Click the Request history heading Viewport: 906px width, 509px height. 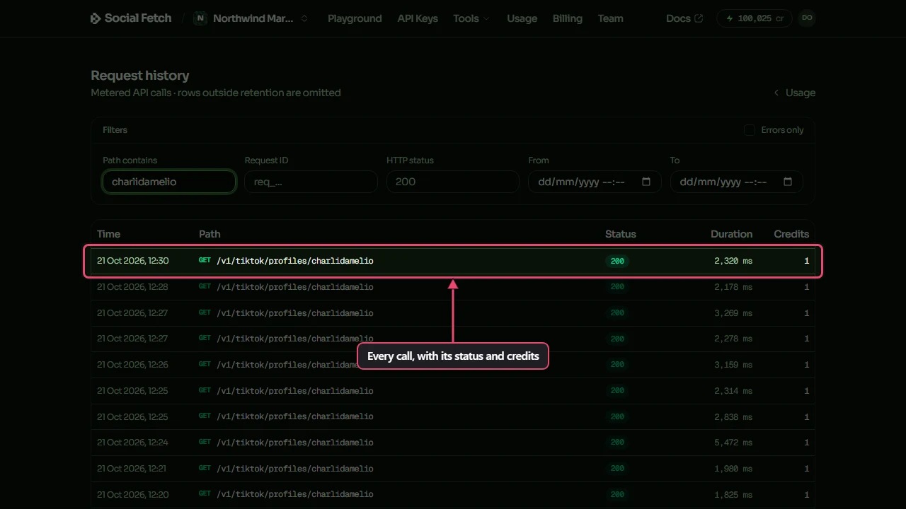tap(140, 76)
